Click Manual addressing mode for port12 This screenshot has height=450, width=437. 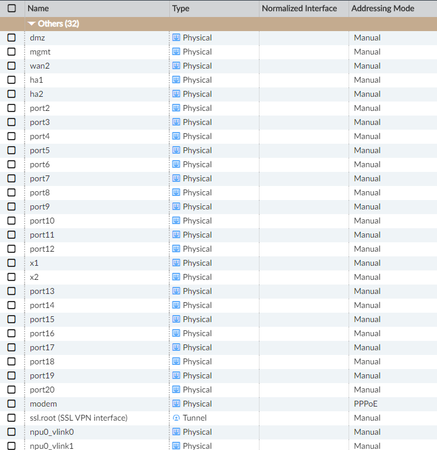pos(367,249)
